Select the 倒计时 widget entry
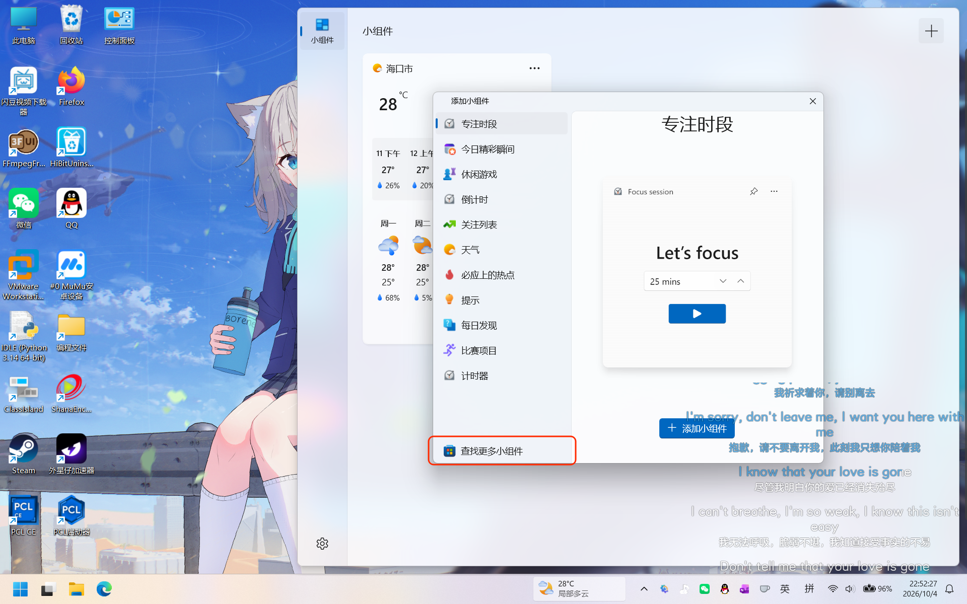This screenshot has width=967, height=604. pos(502,199)
